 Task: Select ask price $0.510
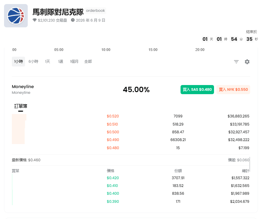pyautogui.click(x=112, y=124)
